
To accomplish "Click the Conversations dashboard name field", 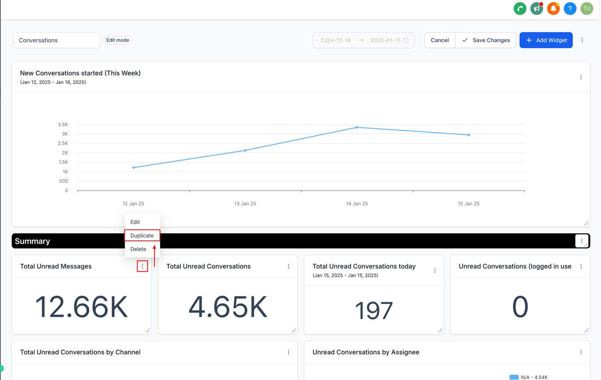I will (x=57, y=40).
